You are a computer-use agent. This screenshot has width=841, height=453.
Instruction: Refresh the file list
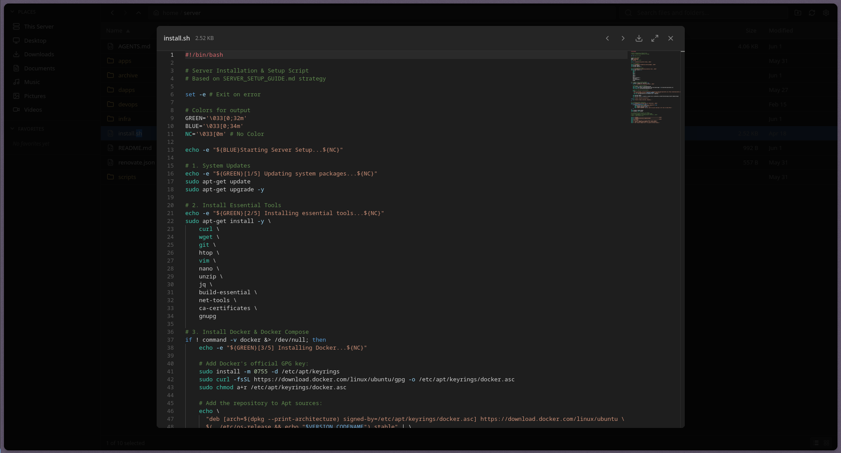812,13
